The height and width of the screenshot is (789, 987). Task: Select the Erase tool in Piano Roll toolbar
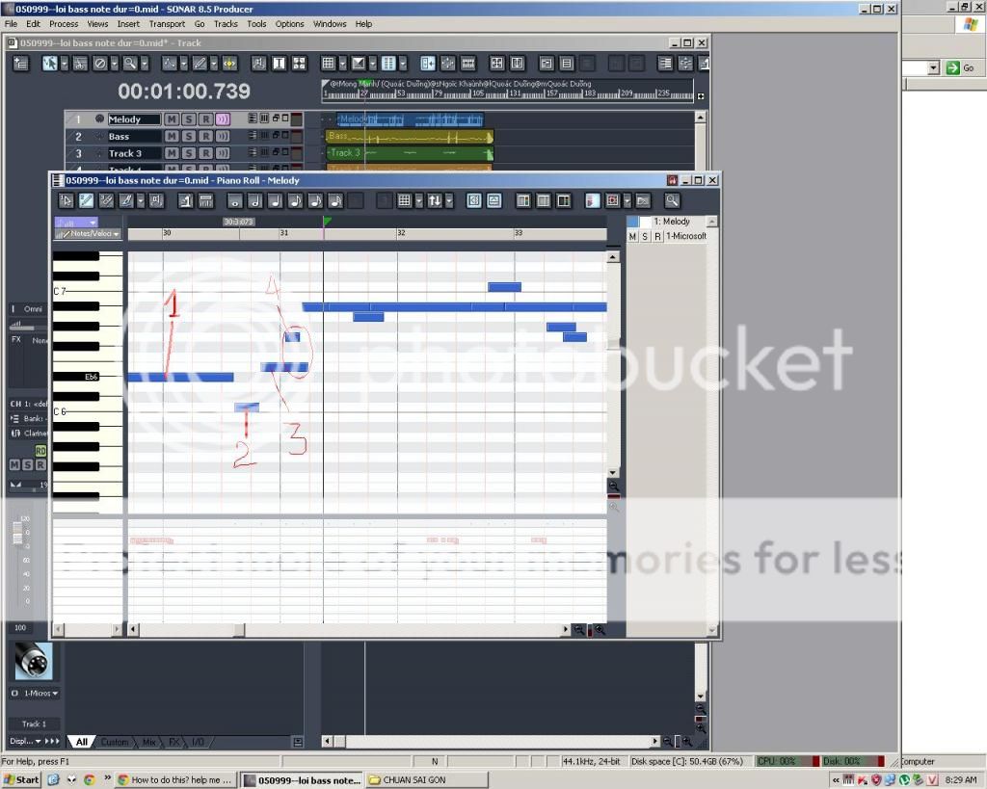[107, 200]
